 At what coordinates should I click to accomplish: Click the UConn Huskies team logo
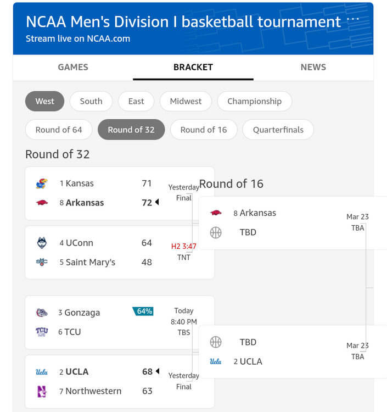point(42,243)
